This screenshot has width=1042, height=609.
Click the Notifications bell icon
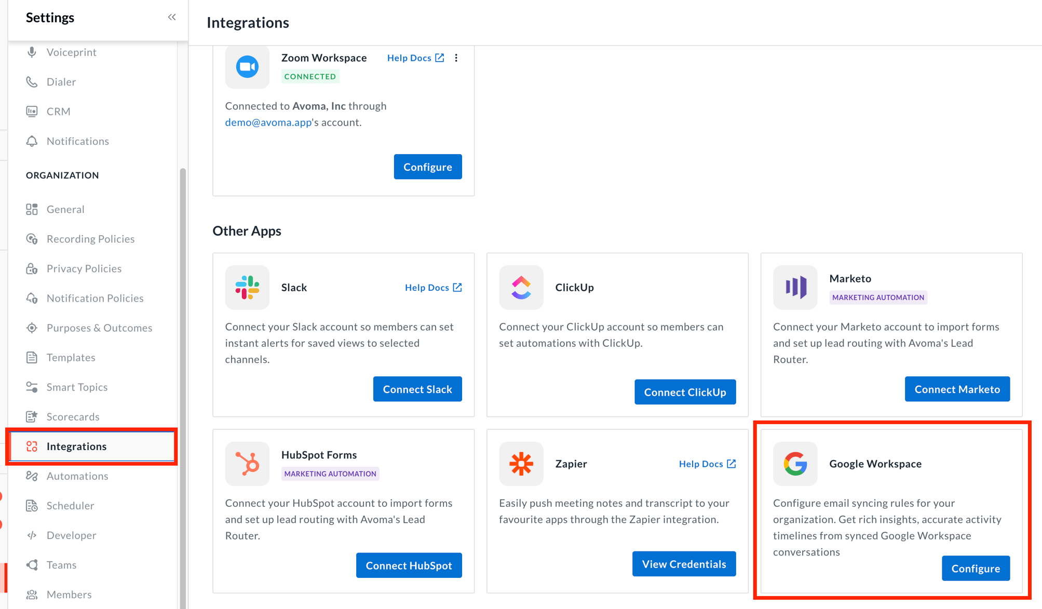coord(32,141)
